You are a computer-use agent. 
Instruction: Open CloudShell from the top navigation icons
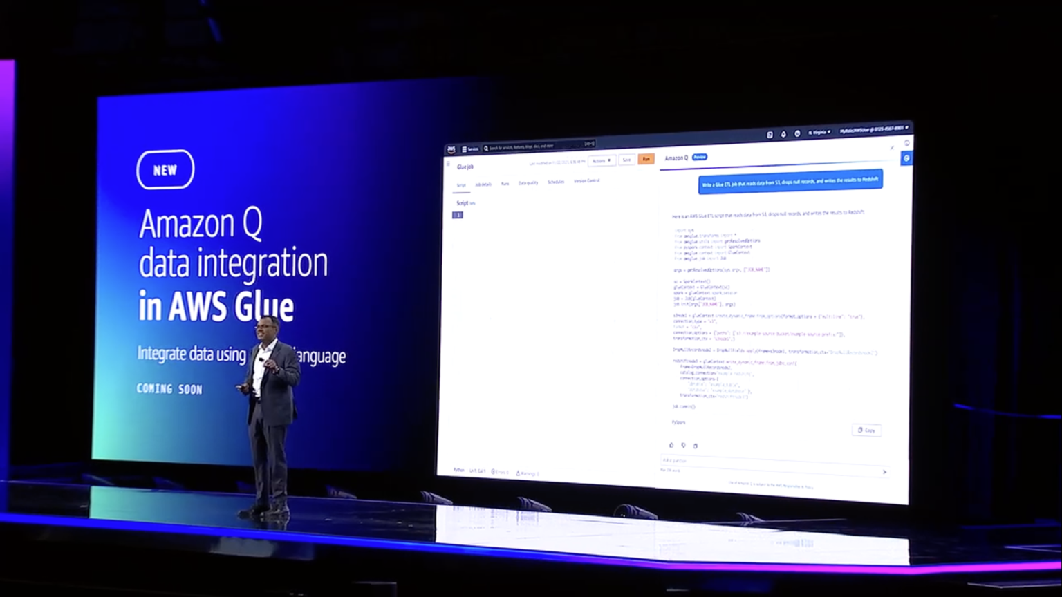point(770,135)
